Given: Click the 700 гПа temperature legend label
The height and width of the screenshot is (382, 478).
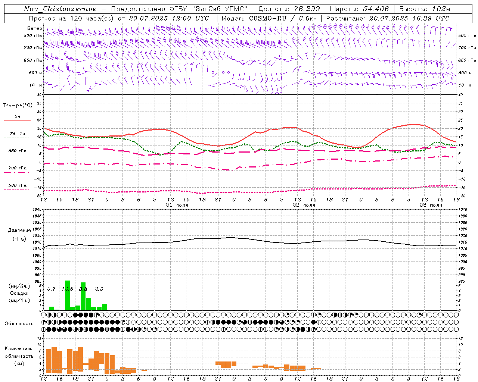Looking at the screenshot, I should point(18,168).
